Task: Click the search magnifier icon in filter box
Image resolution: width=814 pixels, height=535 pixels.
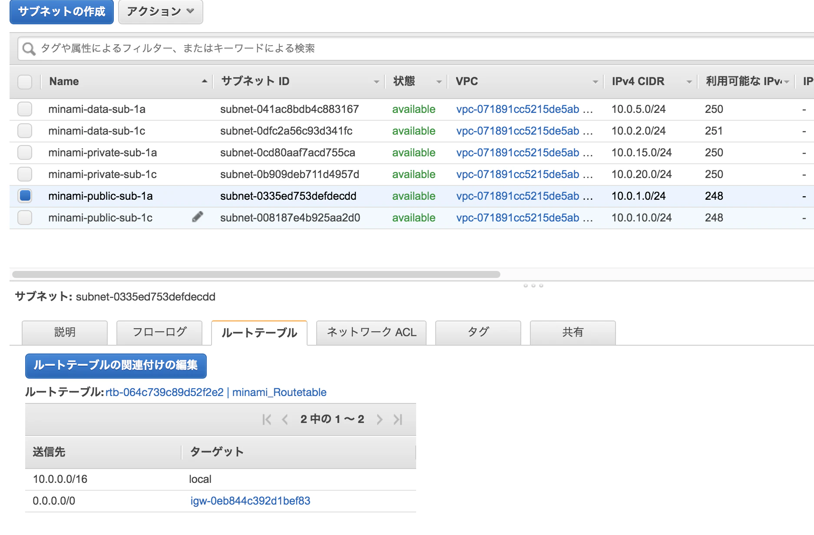Action: click(x=29, y=49)
